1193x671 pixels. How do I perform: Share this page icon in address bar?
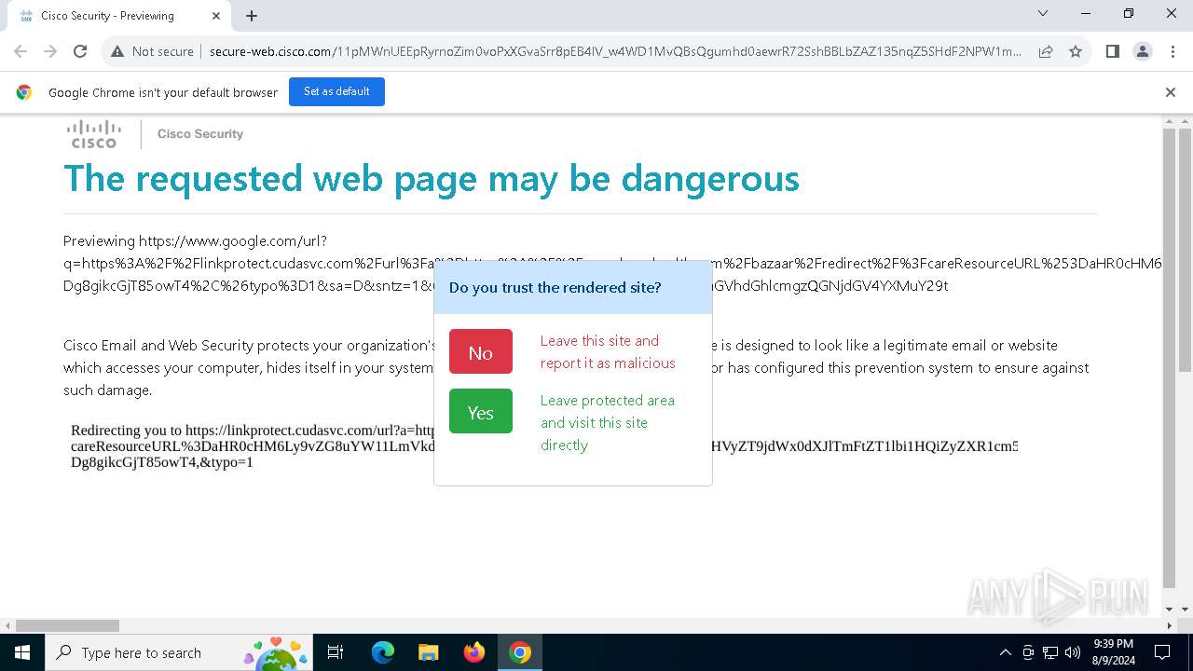tap(1046, 51)
